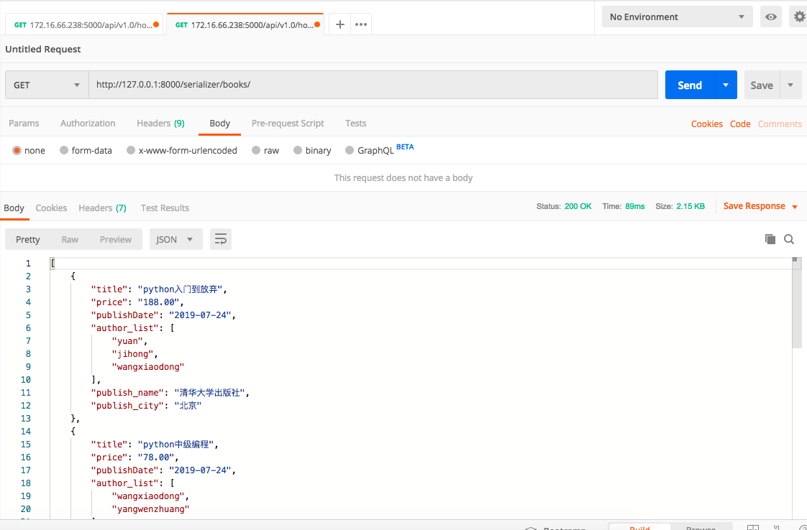807x530 pixels.
Task: Click the Untitled Request title
Action: coord(42,50)
